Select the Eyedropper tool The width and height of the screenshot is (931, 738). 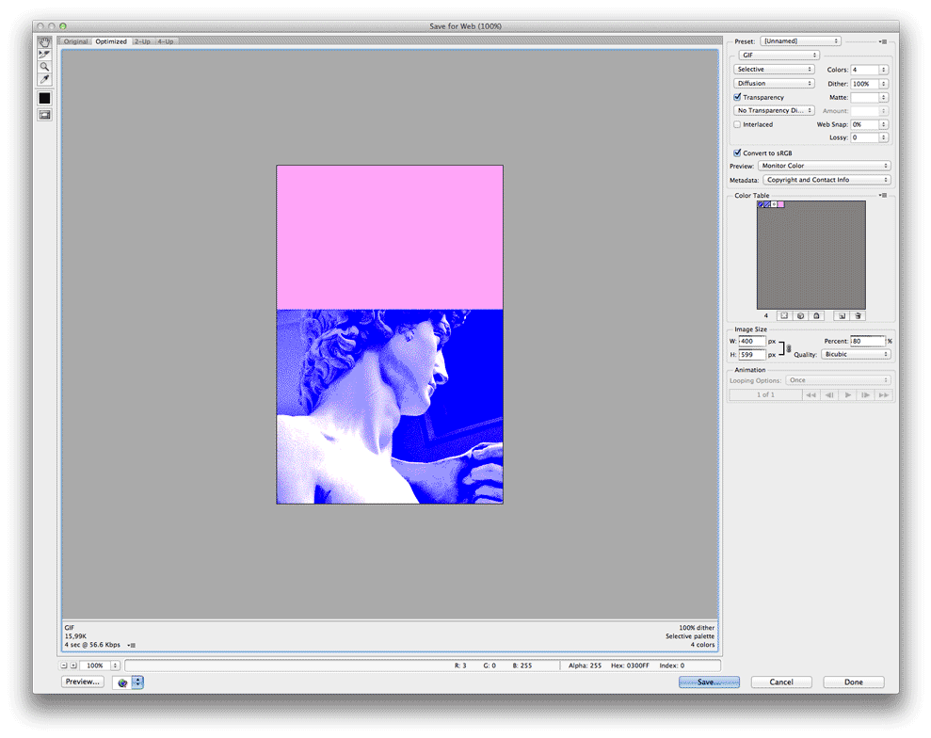point(44,80)
